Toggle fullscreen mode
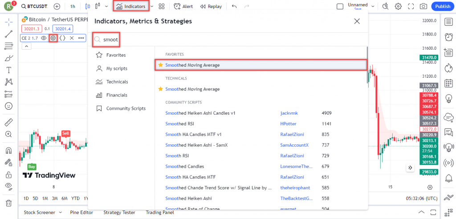 [x=411, y=6]
